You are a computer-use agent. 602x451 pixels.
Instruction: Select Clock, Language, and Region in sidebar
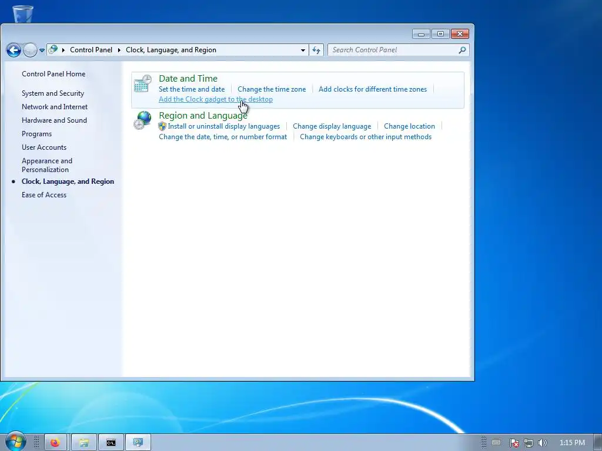pyautogui.click(x=68, y=181)
